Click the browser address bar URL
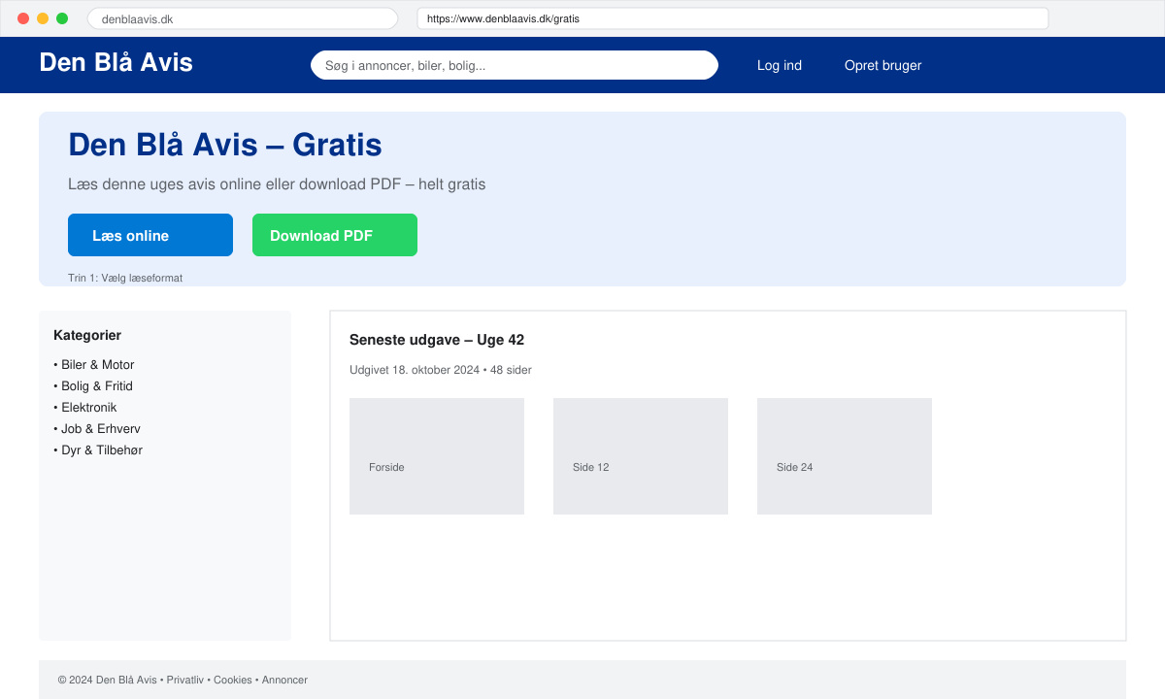Viewport: 1165px width, 699px height. pyautogui.click(x=733, y=18)
